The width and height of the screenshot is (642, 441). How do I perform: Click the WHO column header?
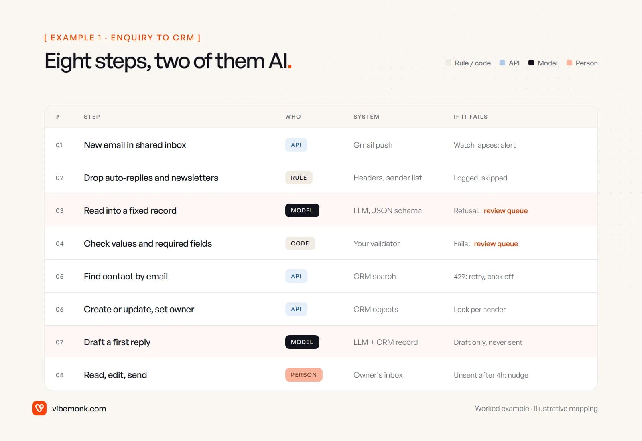293,117
